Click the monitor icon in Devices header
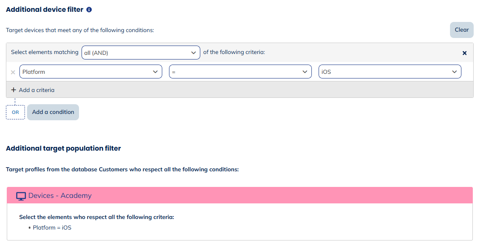Image resolution: width=480 pixels, height=246 pixels. click(x=21, y=196)
